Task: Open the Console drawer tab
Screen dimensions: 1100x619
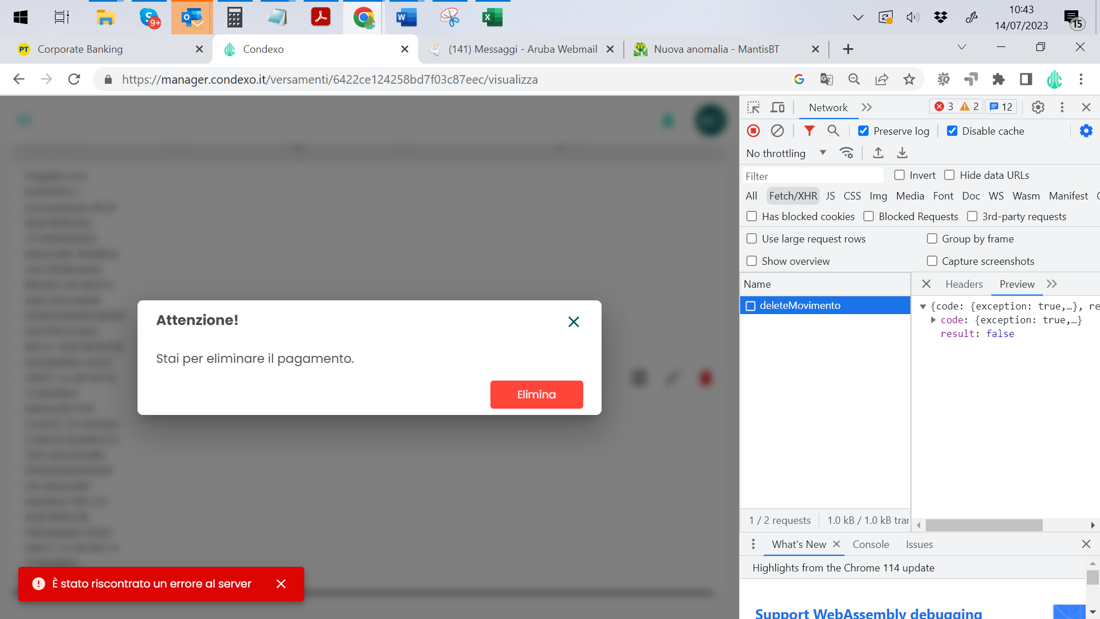Action: pos(870,544)
